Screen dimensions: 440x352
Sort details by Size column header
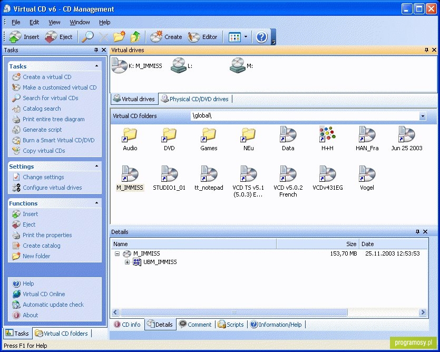point(318,244)
